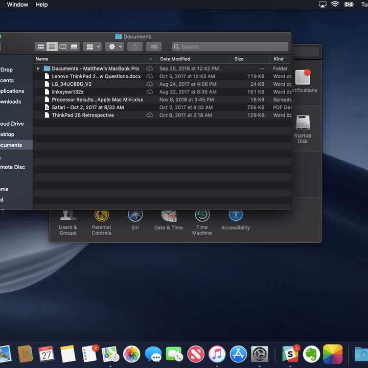Viewport: 368px width, 368px height.
Task: Switch Finder to list view
Action: [52, 47]
